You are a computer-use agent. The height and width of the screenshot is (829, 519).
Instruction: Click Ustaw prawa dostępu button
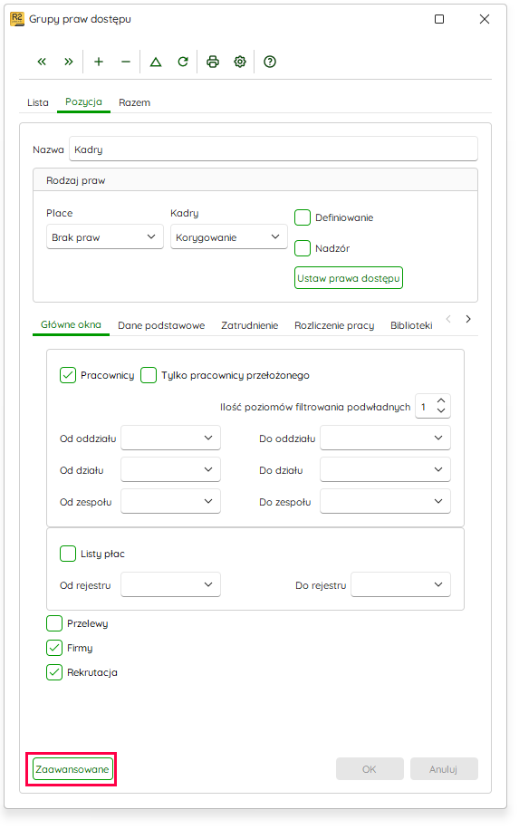point(349,278)
